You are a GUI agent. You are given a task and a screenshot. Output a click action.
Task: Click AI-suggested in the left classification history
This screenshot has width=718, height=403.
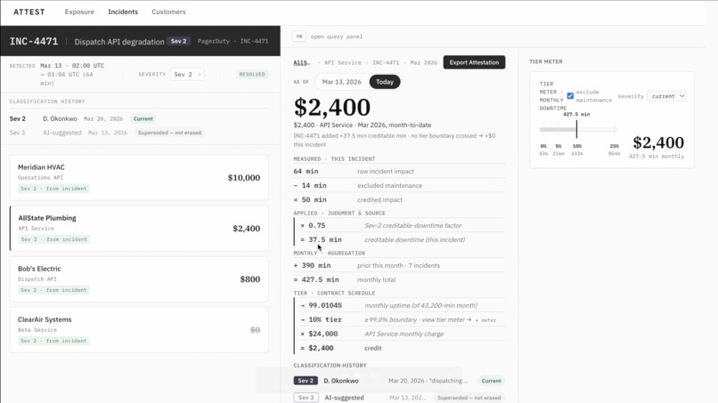click(61, 133)
